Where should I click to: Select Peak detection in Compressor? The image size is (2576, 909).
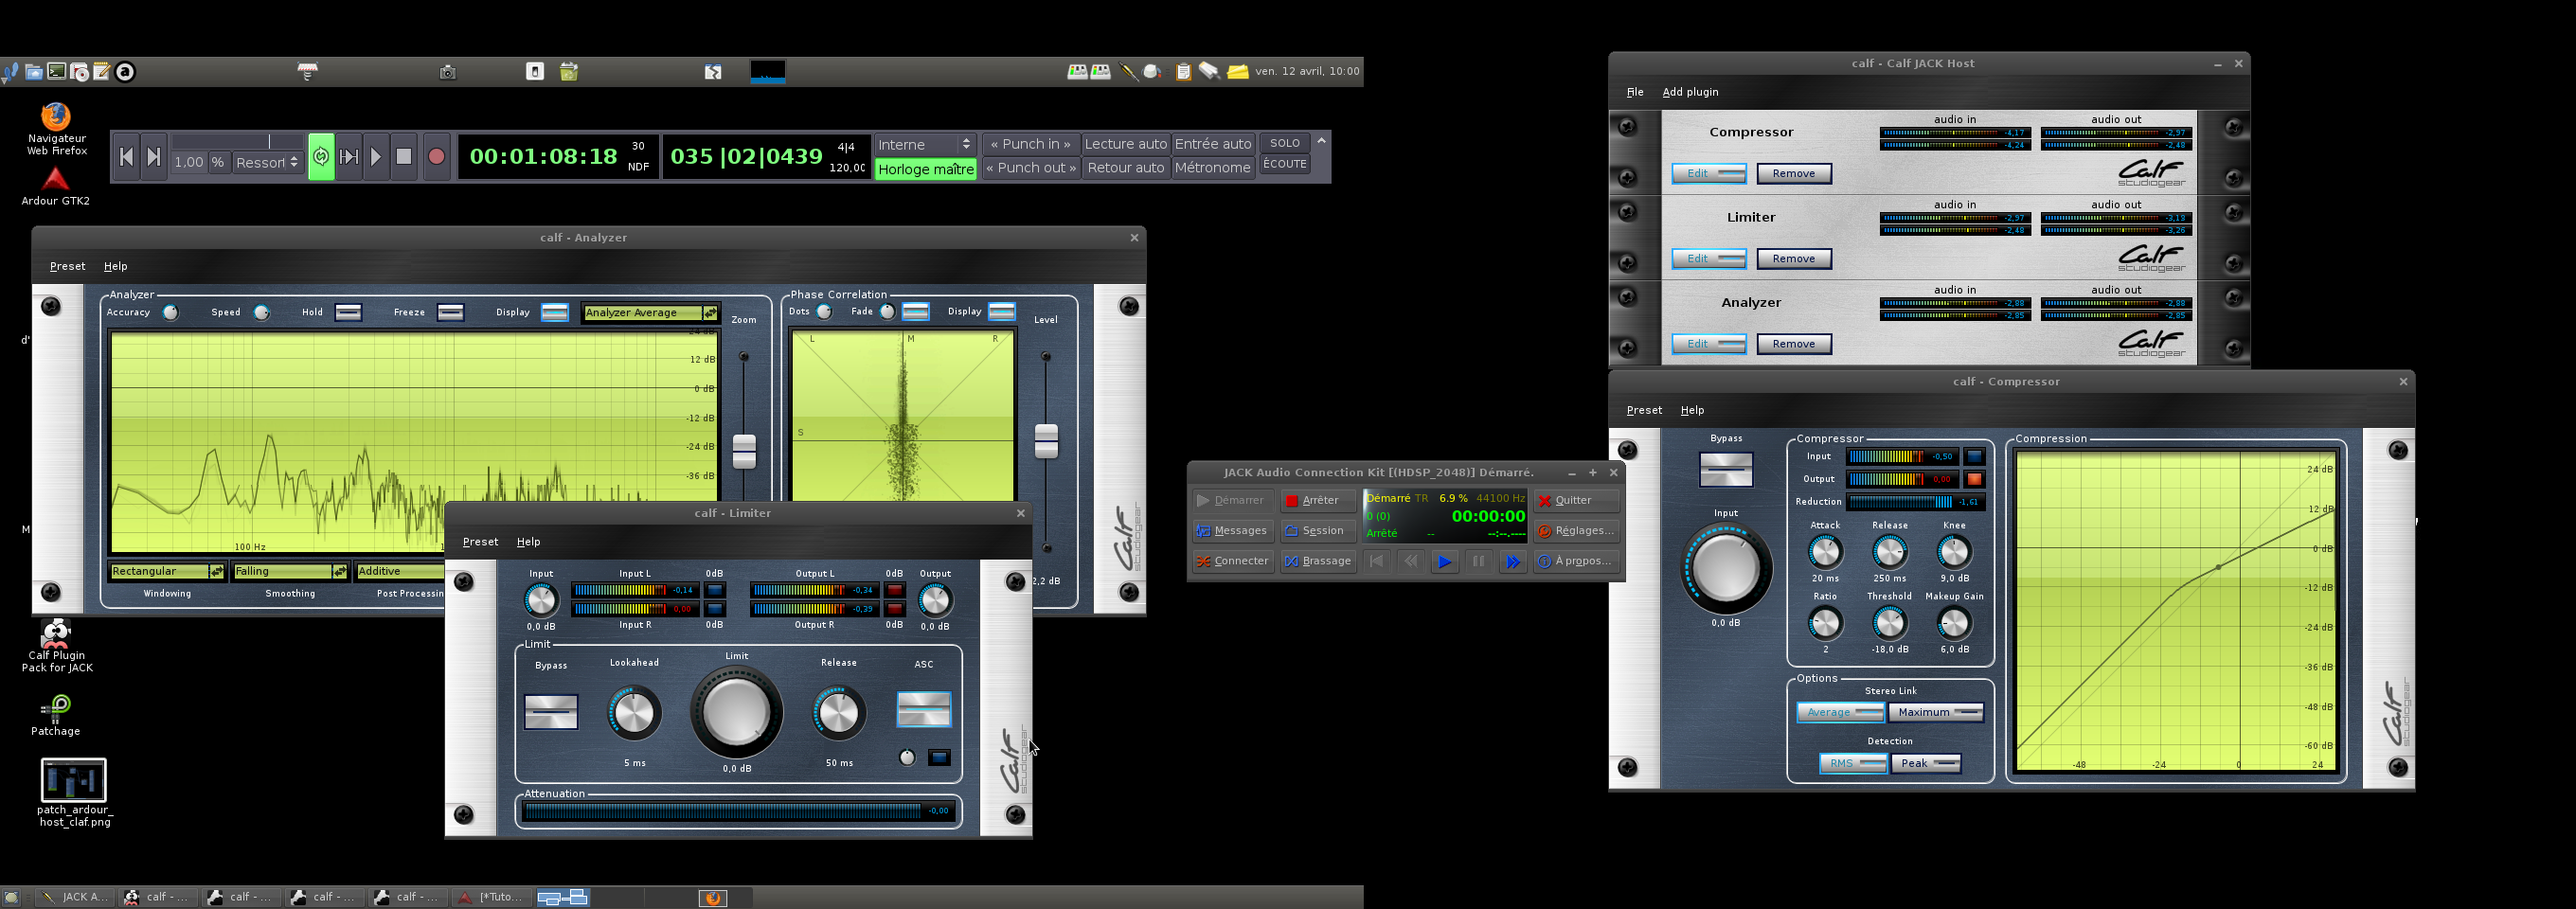pos(1926,763)
